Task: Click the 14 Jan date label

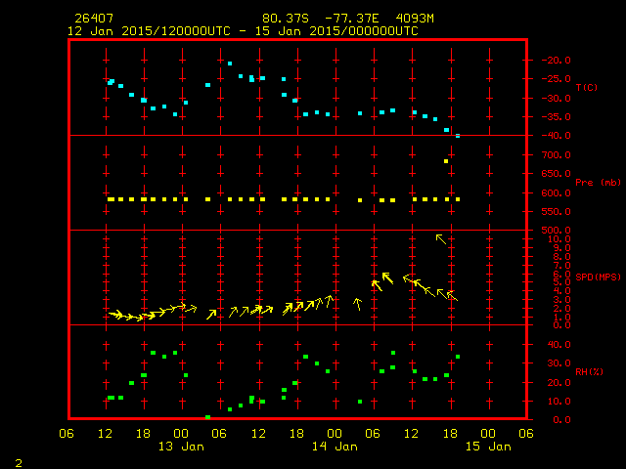Action: pyautogui.click(x=335, y=447)
